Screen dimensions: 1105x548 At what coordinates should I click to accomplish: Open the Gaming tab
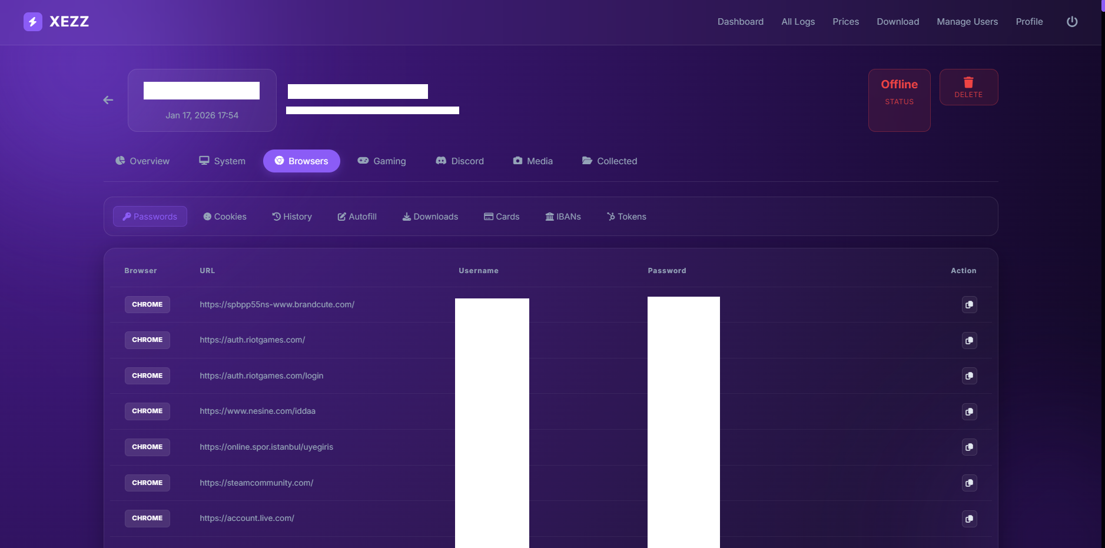[x=381, y=161]
